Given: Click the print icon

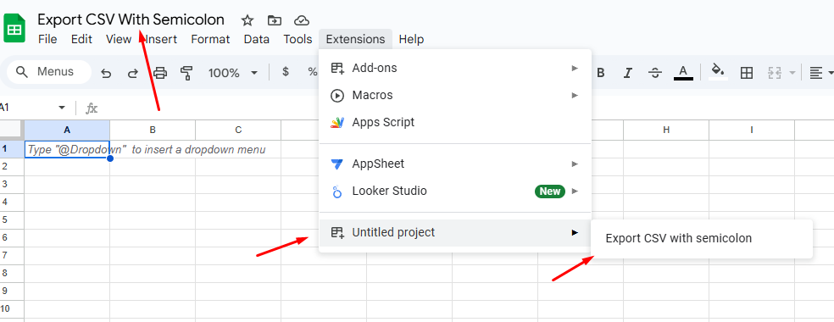Looking at the screenshot, I should tap(160, 73).
